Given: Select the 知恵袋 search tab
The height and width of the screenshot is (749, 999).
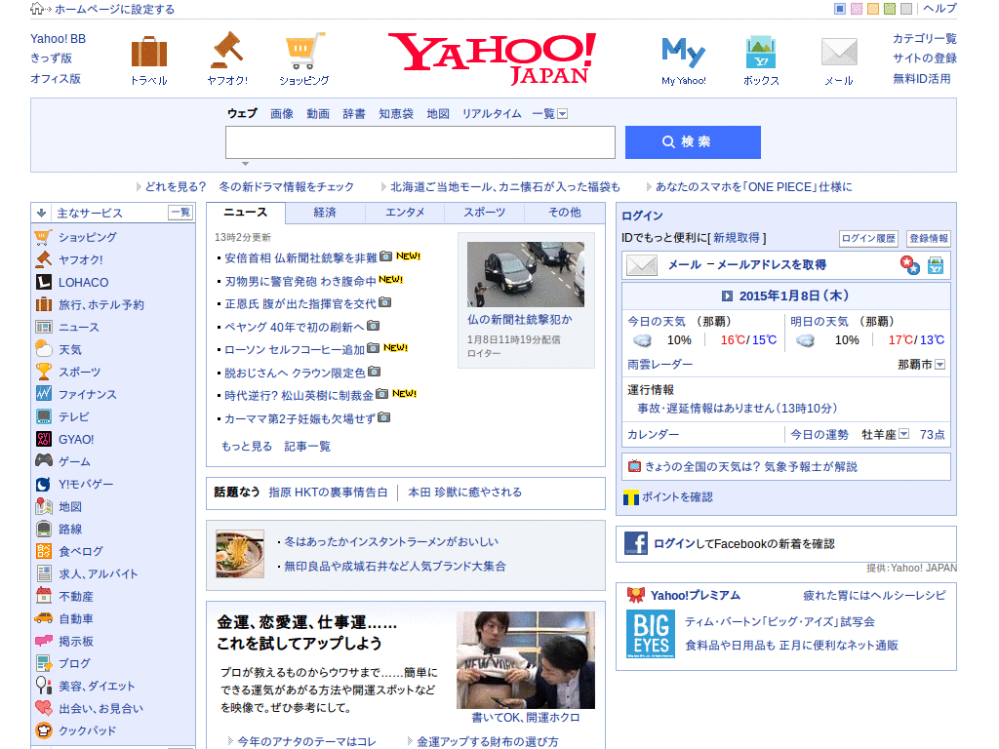Looking at the screenshot, I should (x=396, y=114).
